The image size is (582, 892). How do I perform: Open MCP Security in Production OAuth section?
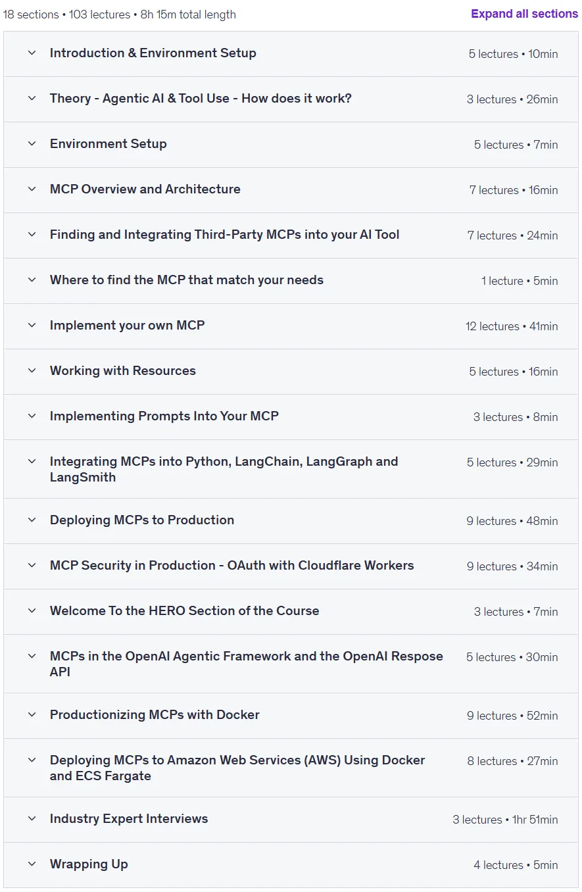(232, 566)
